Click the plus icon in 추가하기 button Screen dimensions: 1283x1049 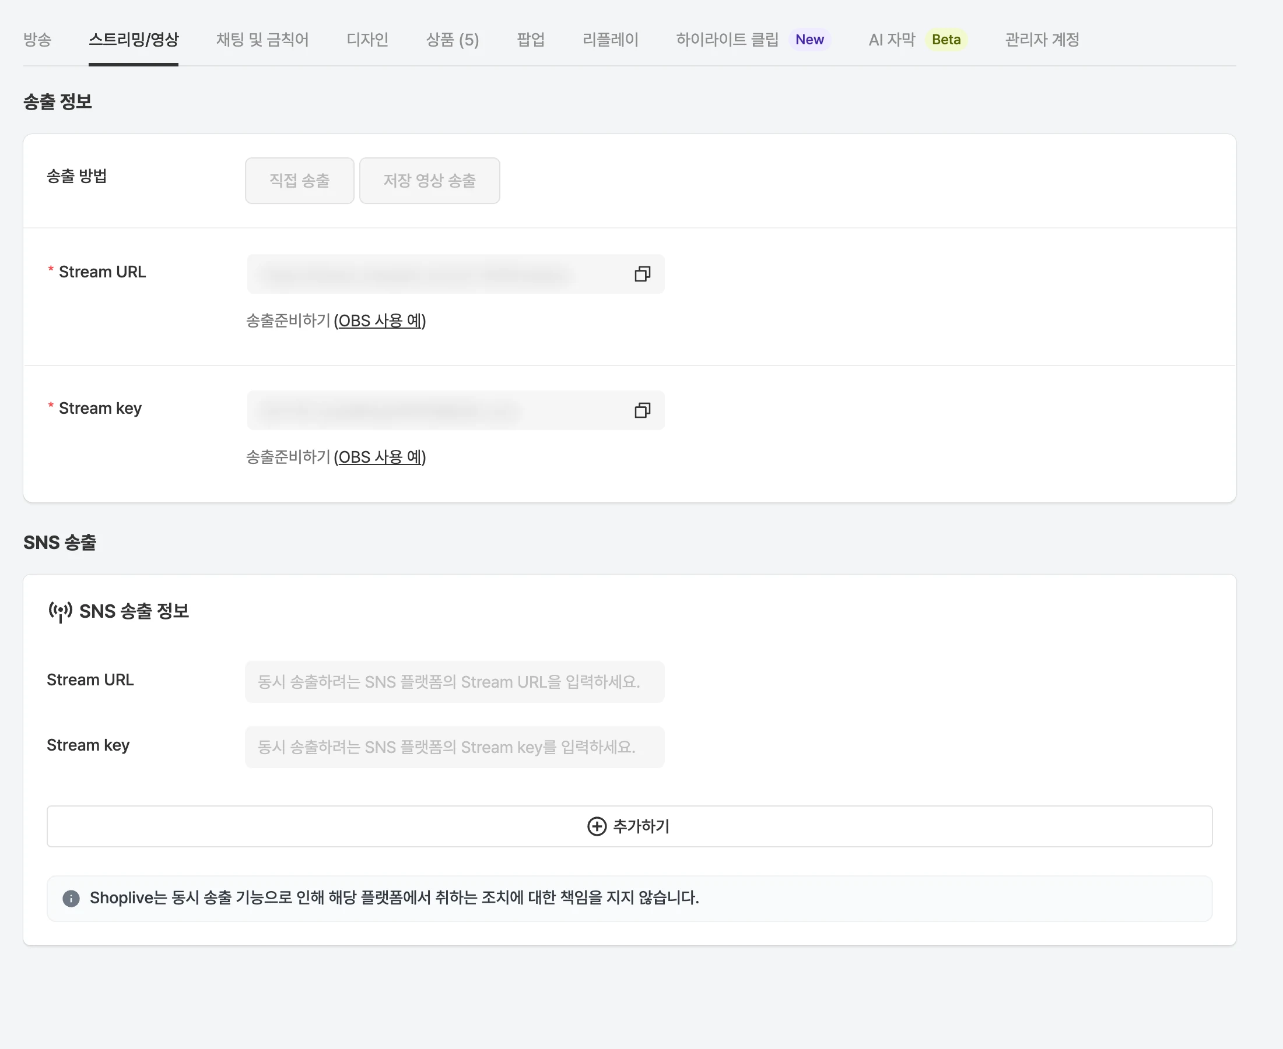[x=597, y=826]
